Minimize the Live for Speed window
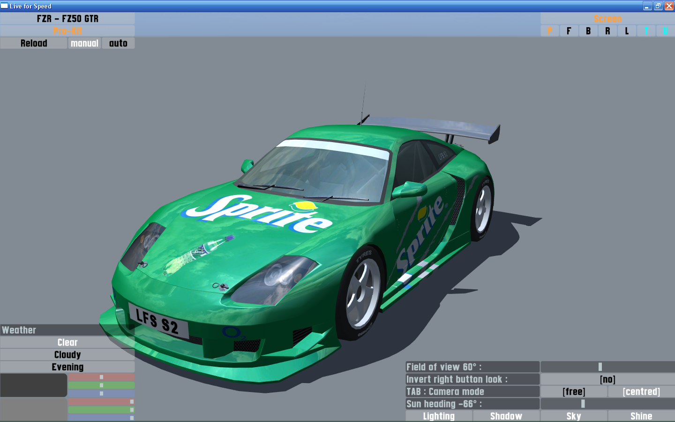The width and height of the screenshot is (675, 422). tap(647, 6)
